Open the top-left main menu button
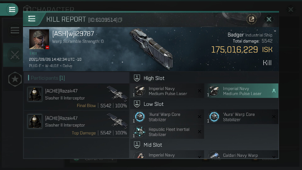Image resolution: width=302 pixels, height=170 pixels. (12, 9)
